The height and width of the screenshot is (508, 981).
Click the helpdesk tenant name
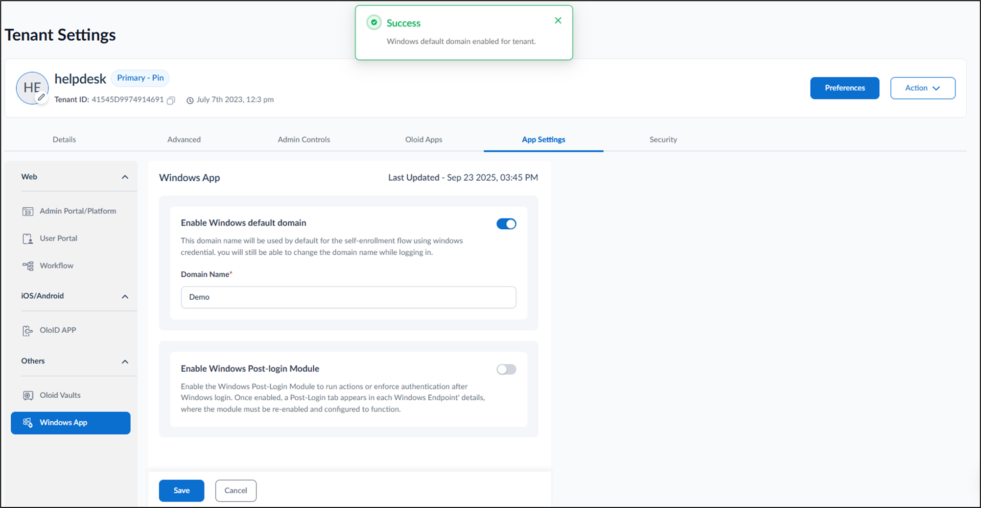80,79
